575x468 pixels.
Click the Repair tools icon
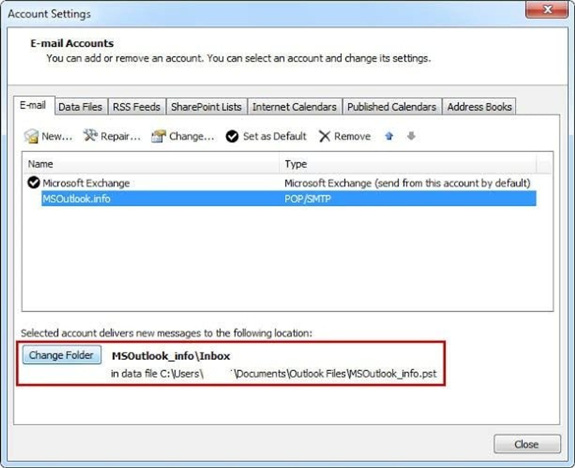[x=90, y=135]
